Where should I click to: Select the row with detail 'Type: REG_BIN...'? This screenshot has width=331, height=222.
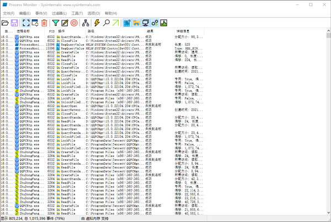(x=102, y=48)
